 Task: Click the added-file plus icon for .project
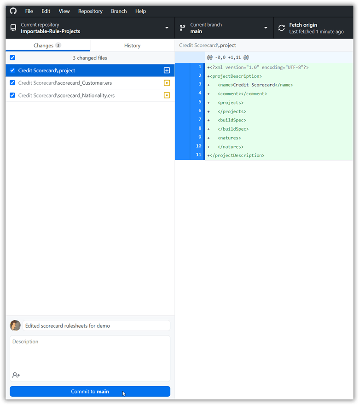pyautogui.click(x=167, y=70)
